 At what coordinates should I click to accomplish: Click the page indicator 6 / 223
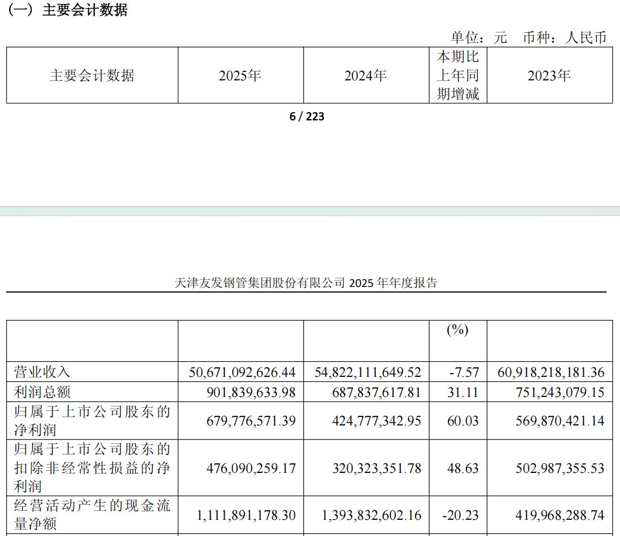(x=307, y=116)
